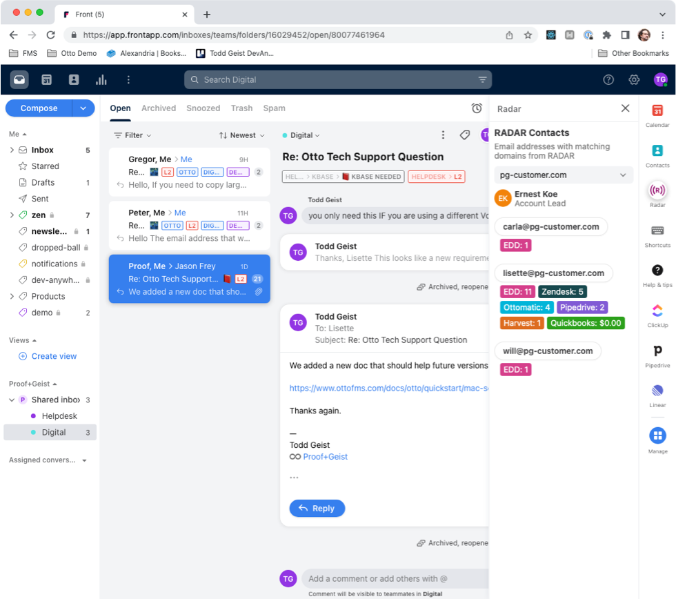
Task: Select the Open tab
Action: point(120,108)
